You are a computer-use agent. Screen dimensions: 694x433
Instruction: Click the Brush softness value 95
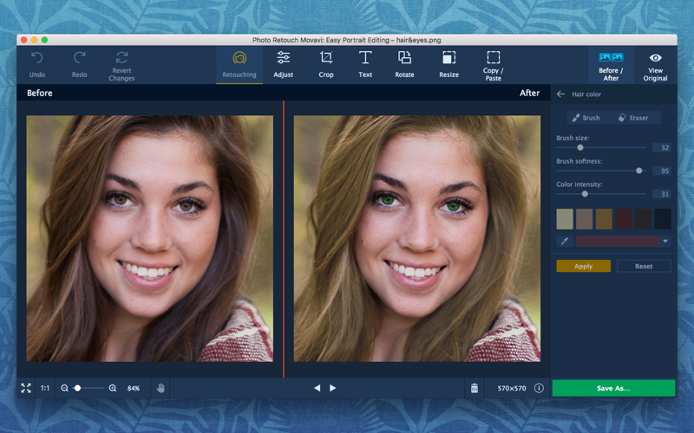[662, 171]
